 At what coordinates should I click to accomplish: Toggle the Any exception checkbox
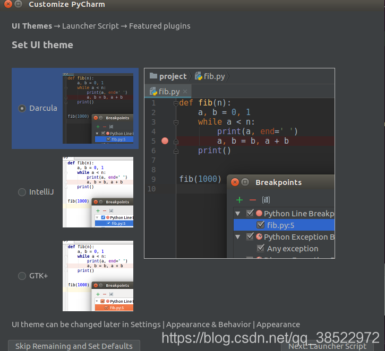(x=260, y=248)
